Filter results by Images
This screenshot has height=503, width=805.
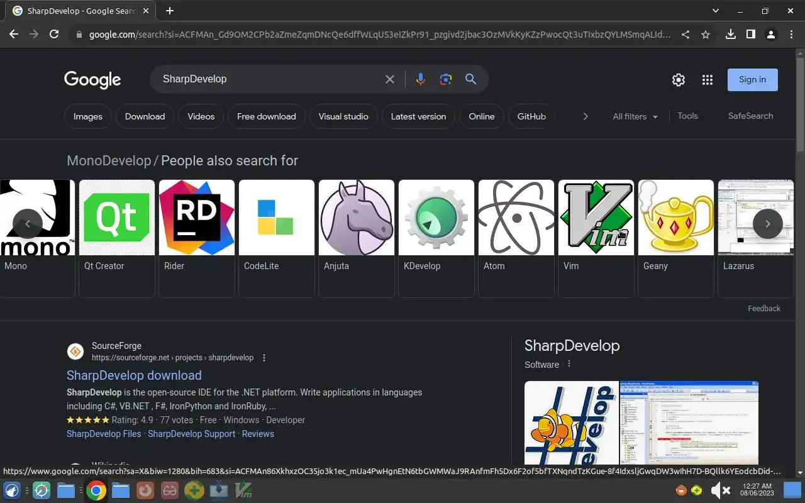(x=88, y=116)
